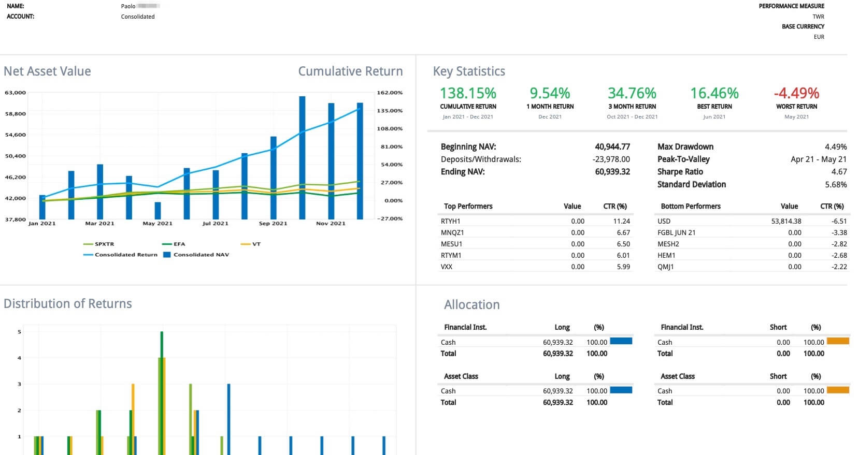Click the Nov 2021 label on the NAV chart axis
The width and height of the screenshot is (859, 455).
click(x=331, y=224)
